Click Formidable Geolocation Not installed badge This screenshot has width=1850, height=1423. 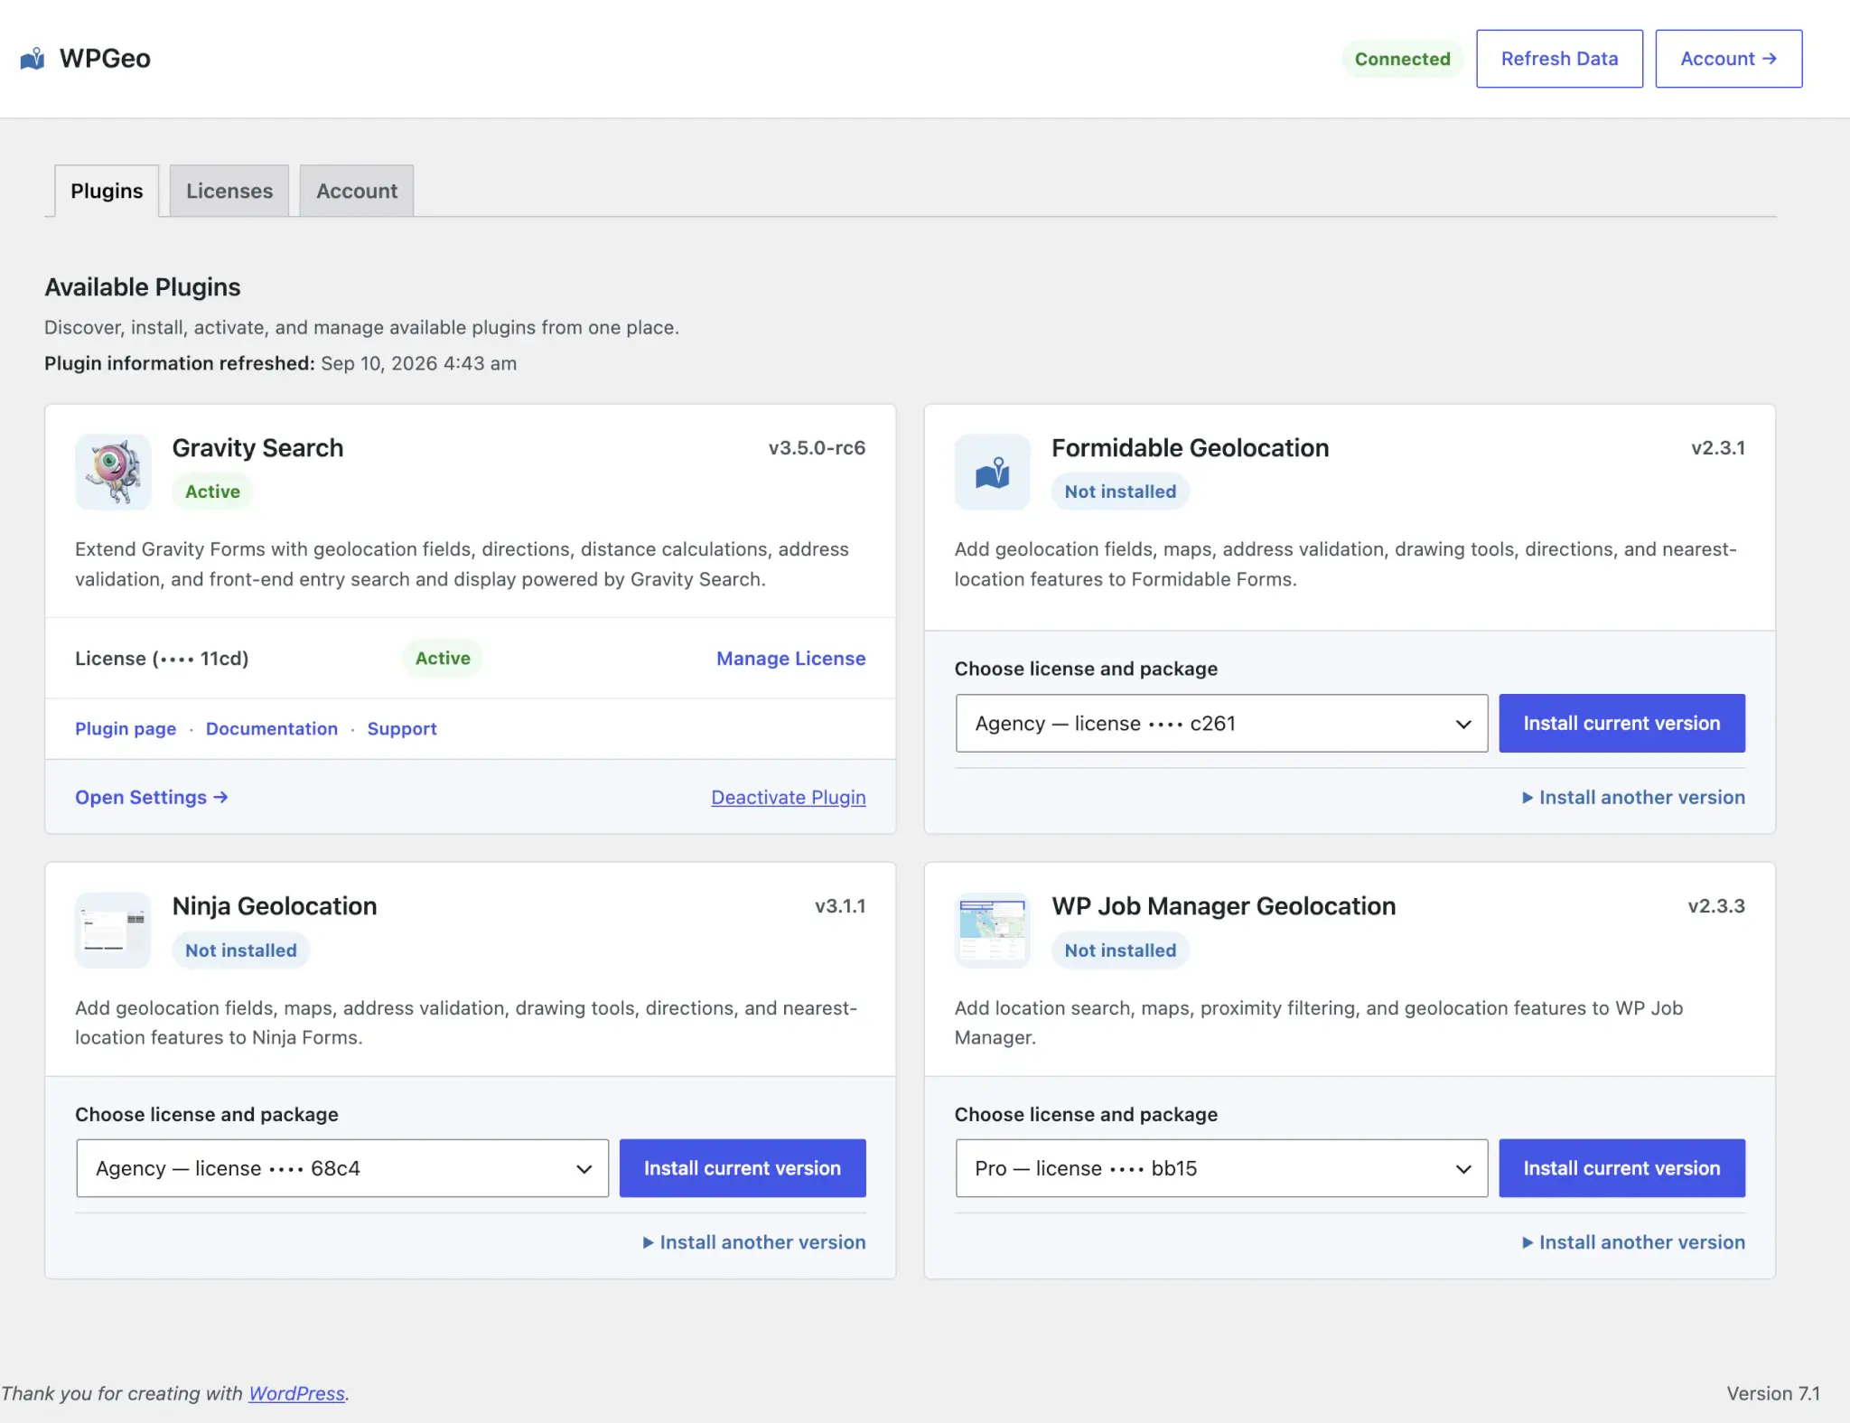pos(1120,491)
